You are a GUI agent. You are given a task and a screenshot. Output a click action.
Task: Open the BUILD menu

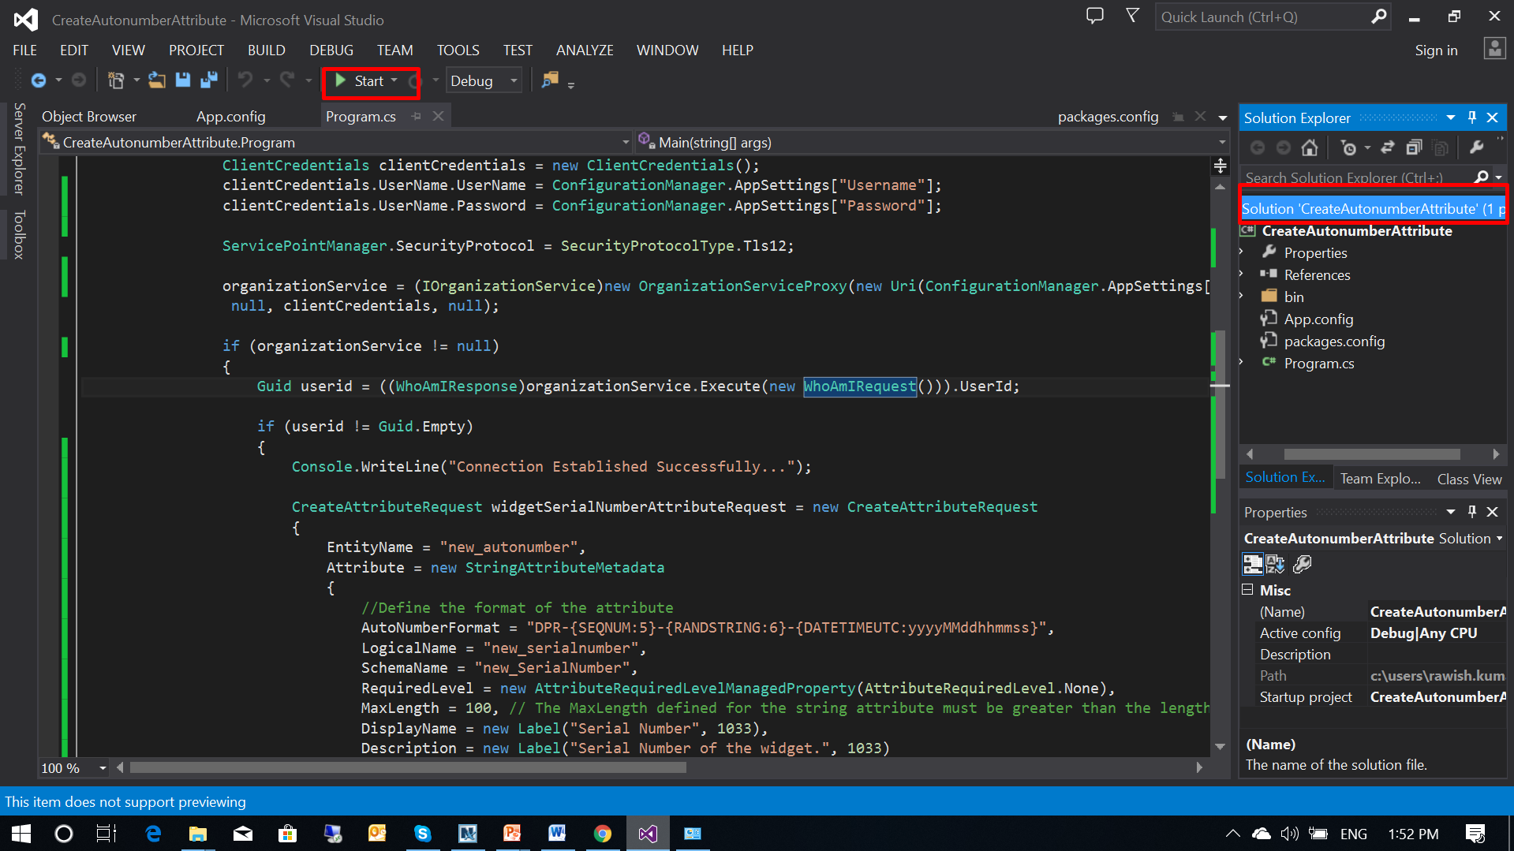point(266,50)
